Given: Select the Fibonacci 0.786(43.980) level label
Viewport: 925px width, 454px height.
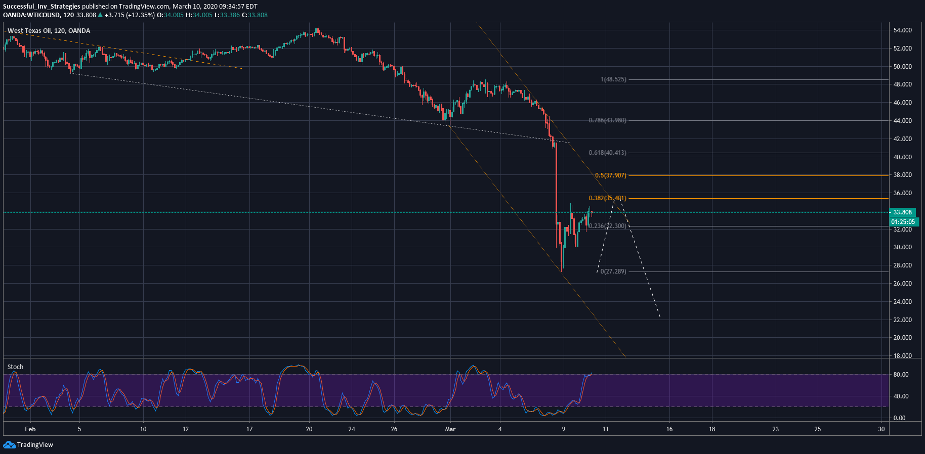Looking at the screenshot, I should pos(607,120).
